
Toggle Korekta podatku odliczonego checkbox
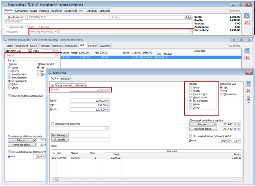click(x=9, y=96)
